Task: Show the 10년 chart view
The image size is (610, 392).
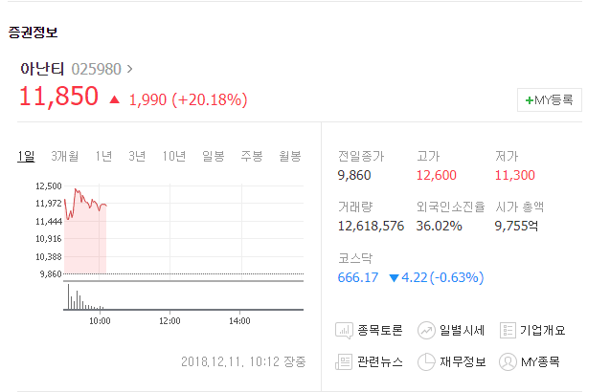Action: click(x=174, y=156)
